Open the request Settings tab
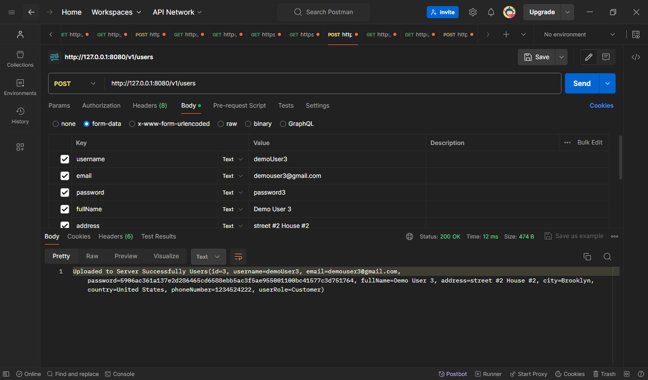Screen dimensions: 648x380 pyautogui.click(x=317, y=106)
